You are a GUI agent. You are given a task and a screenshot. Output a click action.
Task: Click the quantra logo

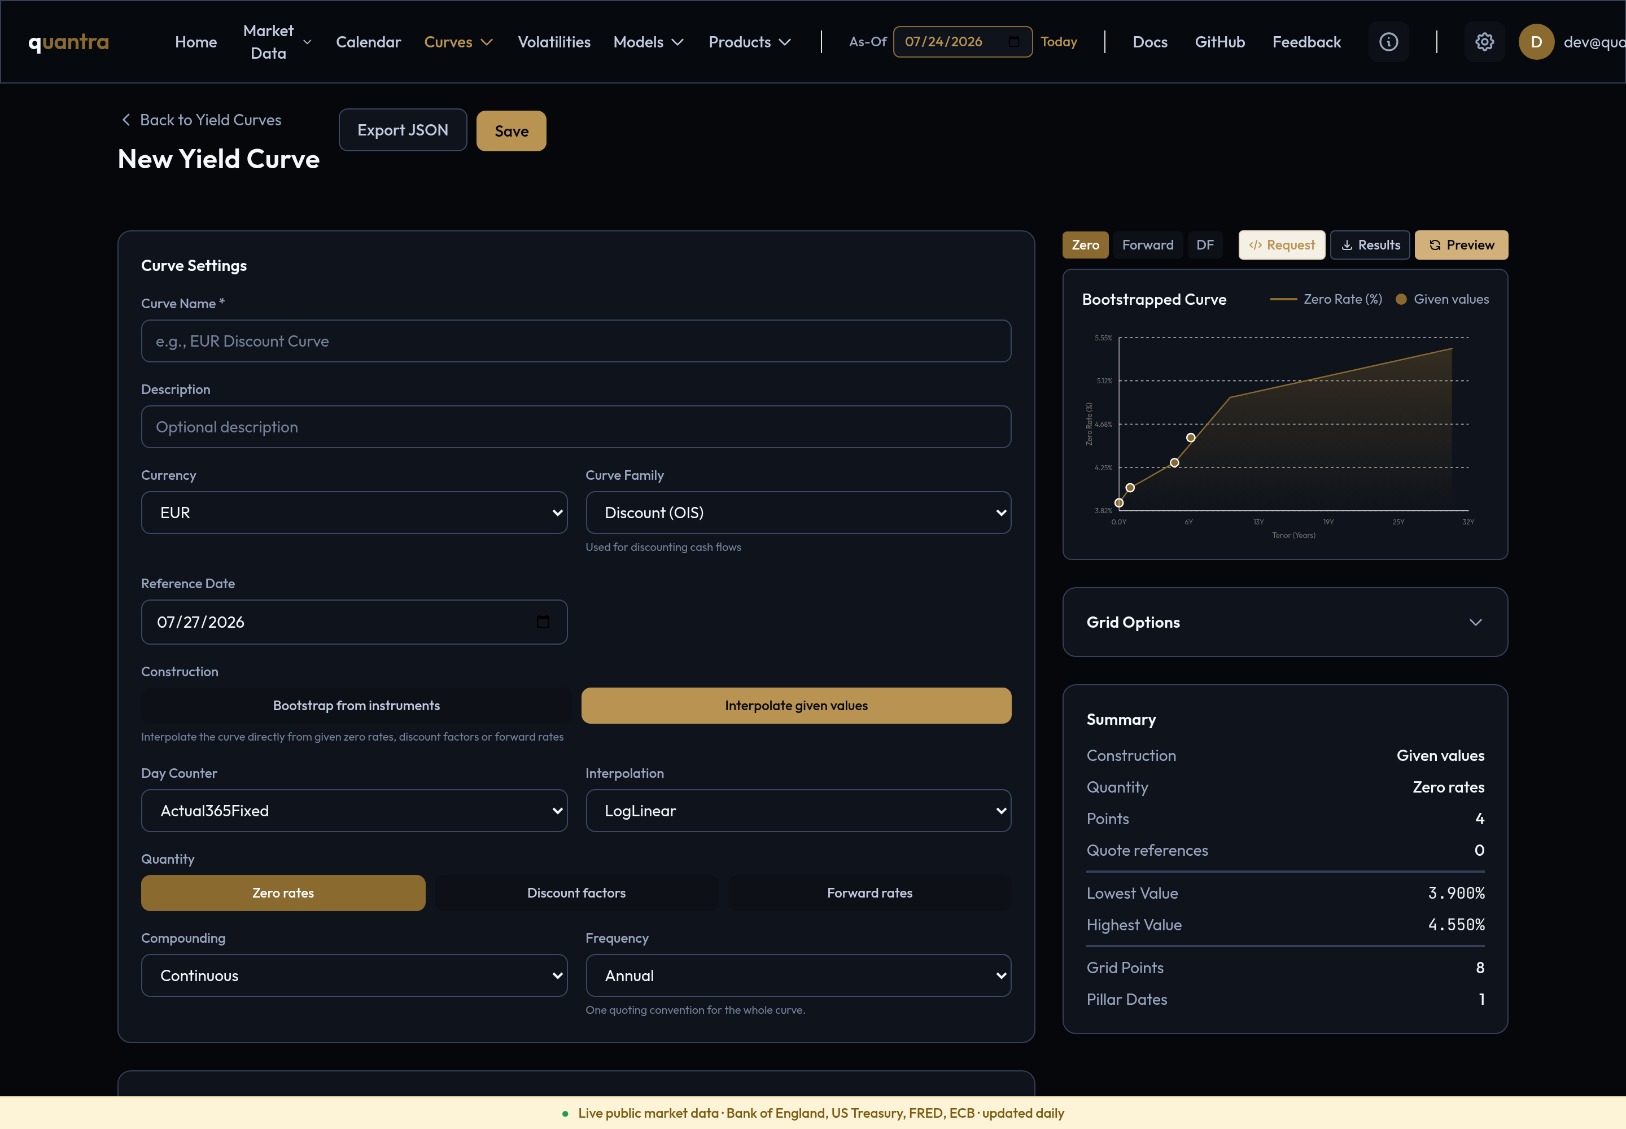[x=69, y=42]
